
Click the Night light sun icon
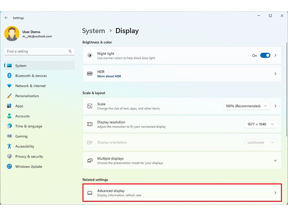pos(90,55)
